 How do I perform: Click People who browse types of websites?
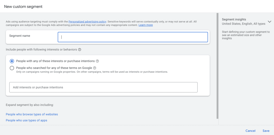[32, 114]
